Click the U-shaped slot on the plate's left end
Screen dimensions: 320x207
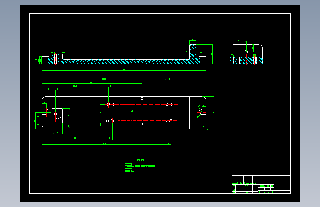46,112
